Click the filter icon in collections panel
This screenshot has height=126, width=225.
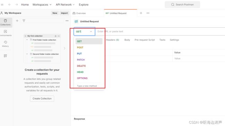pyautogui.click(x=24, y=21)
